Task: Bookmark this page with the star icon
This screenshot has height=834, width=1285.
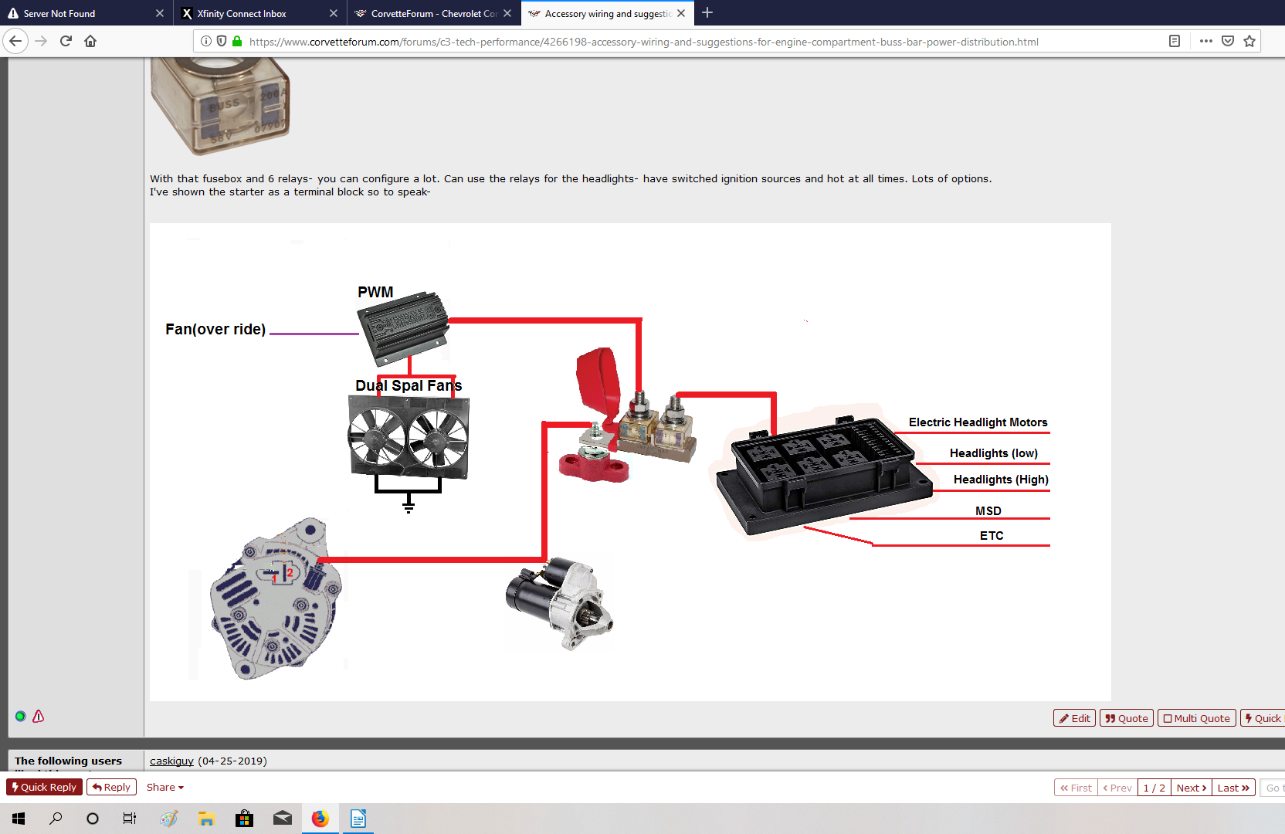Action: (1249, 41)
